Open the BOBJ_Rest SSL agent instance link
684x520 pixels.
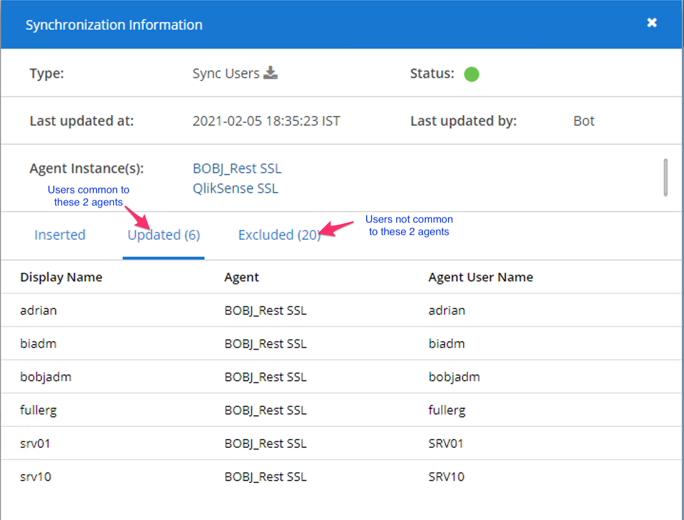pos(237,169)
